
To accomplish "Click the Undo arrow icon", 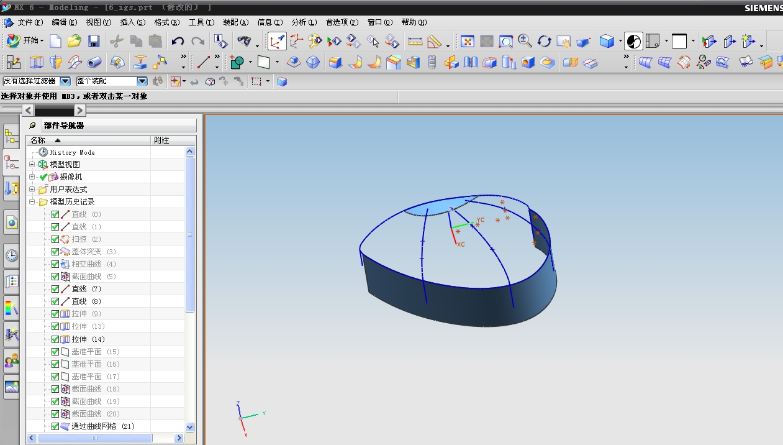I will (178, 42).
